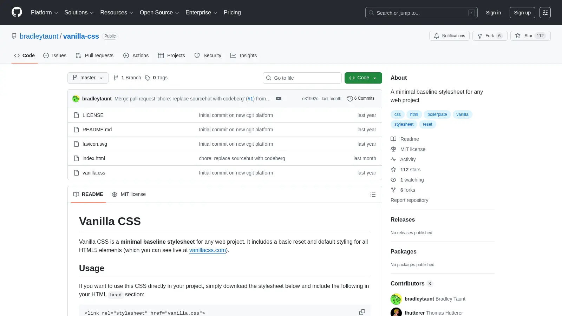This screenshot has height=316, width=562.
Task: Select the Code tab
Action: (x=25, y=55)
